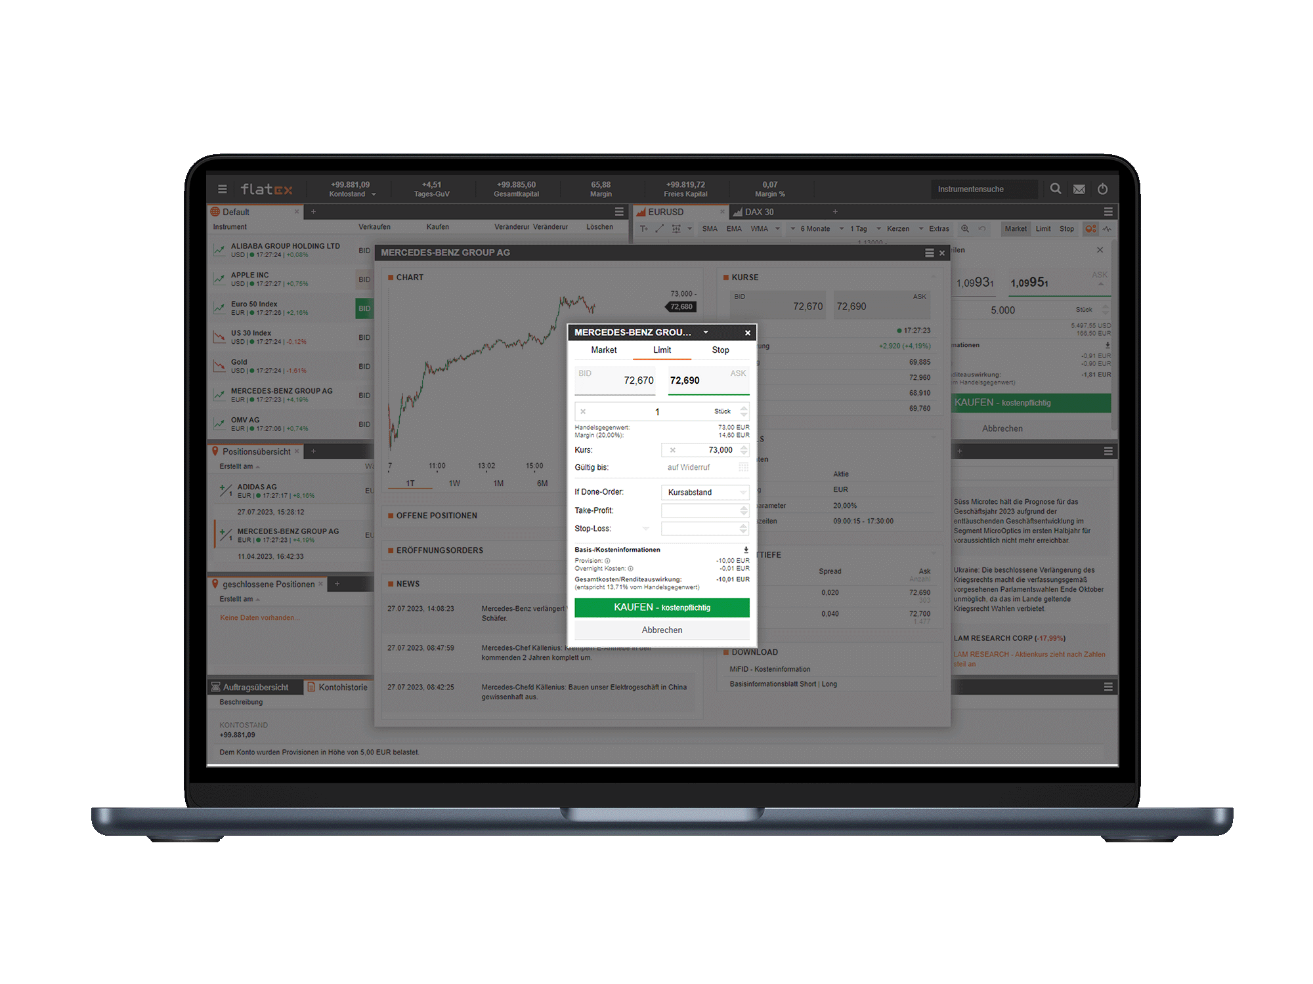Select Limit order type in EURUSD chart toolbar

1043,229
